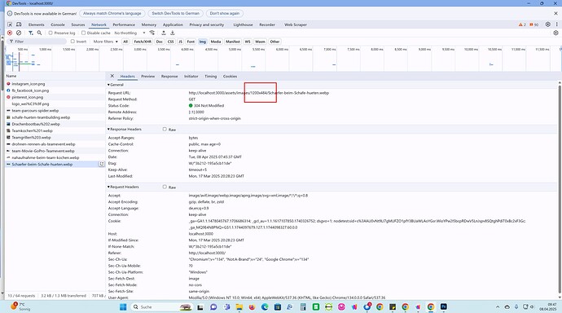
Task: Collapse the Response Headers section
Action: coord(125,129)
